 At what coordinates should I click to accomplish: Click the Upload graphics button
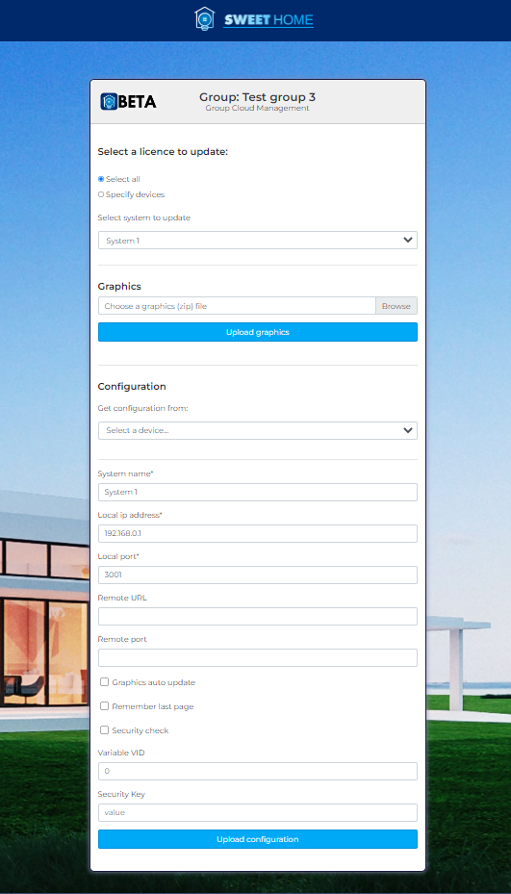[258, 332]
